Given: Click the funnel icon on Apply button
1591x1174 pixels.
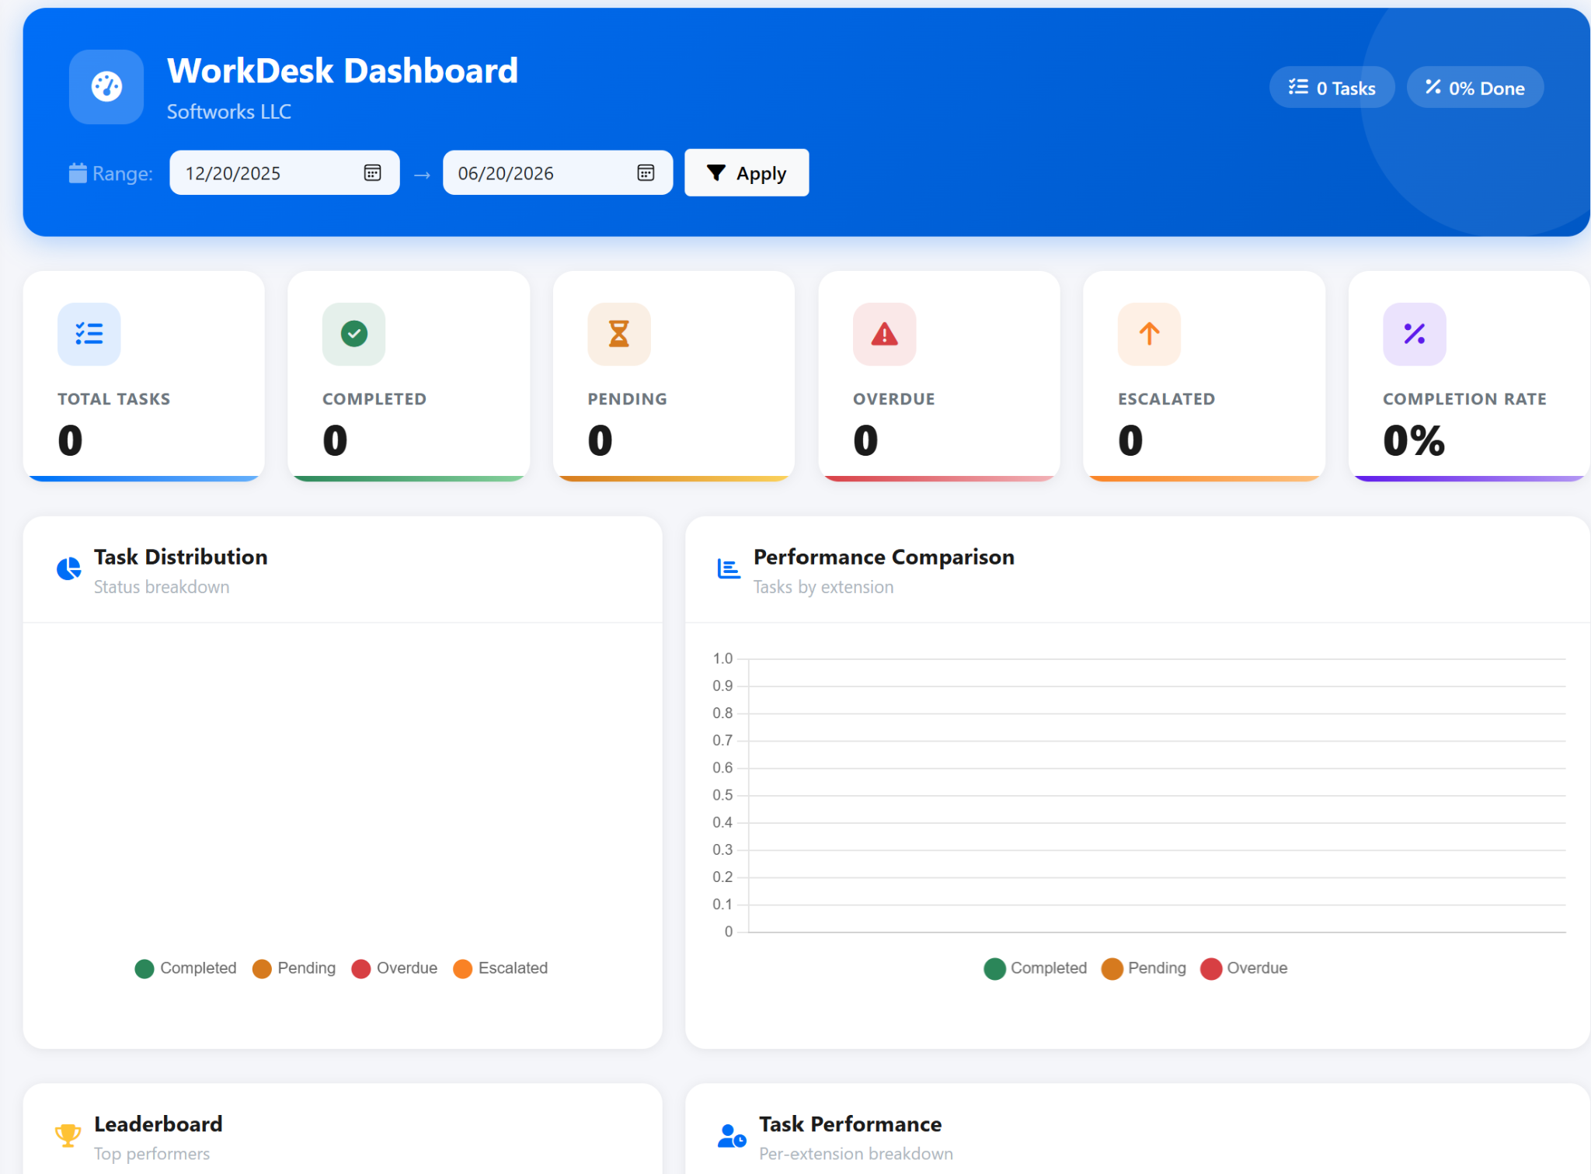Looking at the screenshot, I should tap(716, 172).
